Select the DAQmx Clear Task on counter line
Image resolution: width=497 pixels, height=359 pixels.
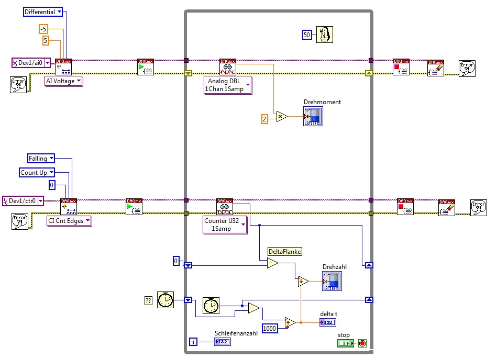coord(447,208)
